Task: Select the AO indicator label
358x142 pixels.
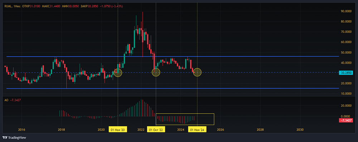Action: pos(6,100)
